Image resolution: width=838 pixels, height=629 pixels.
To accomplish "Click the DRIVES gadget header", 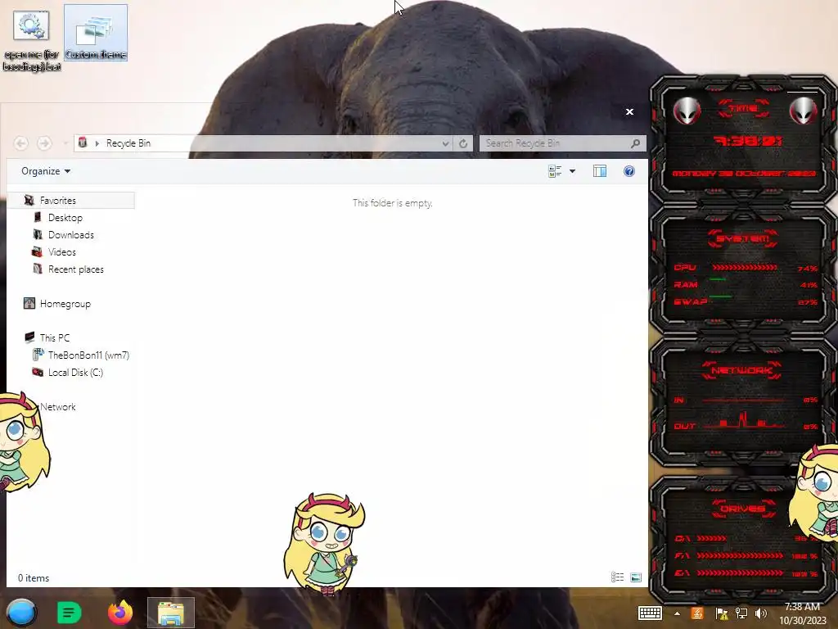I will (742, 509).
